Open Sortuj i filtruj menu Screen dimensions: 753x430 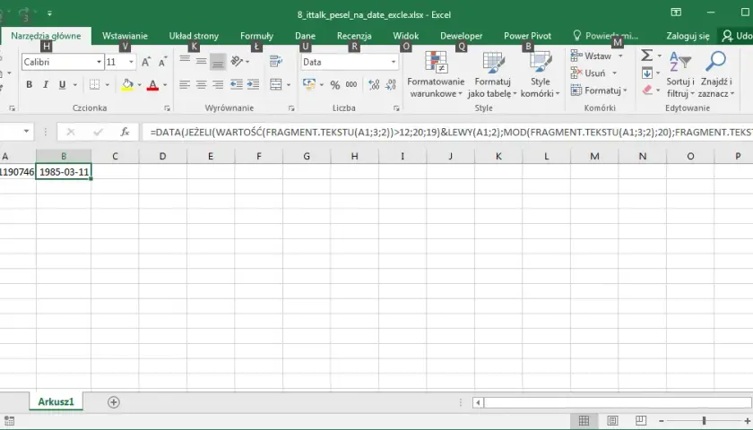680,74
